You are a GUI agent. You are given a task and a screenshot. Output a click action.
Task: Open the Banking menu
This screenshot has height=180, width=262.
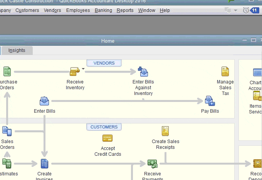(x=103, y=10)
